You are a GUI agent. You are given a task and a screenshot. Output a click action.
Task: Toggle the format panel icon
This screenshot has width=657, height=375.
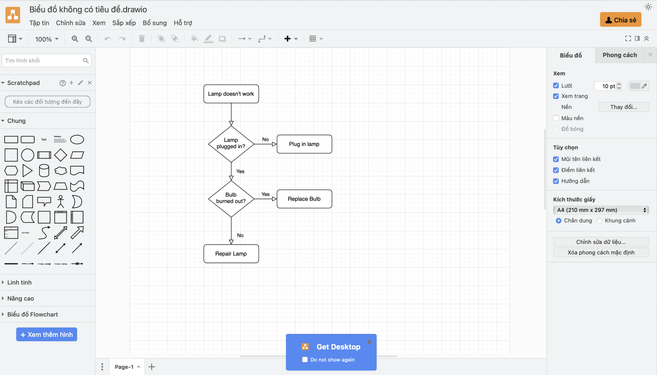click(x=637, y=38)
